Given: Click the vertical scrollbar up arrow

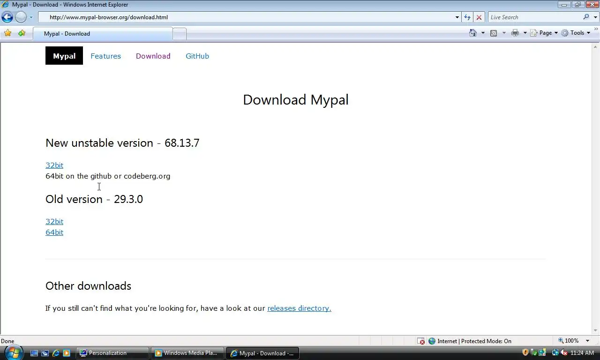Looking at the screenshot, I should click(x=596, y=46).
